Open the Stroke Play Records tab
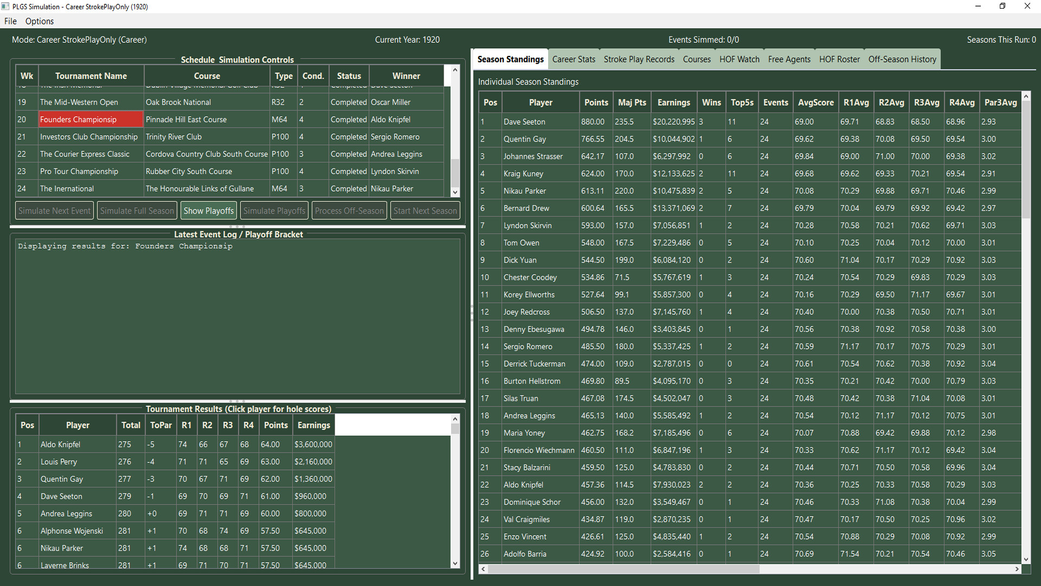The width and height of the screenshot is (1041, 586). tap(639, 59)
